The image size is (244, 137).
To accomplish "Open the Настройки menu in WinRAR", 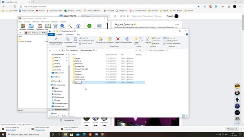I will tap(54, 22).
